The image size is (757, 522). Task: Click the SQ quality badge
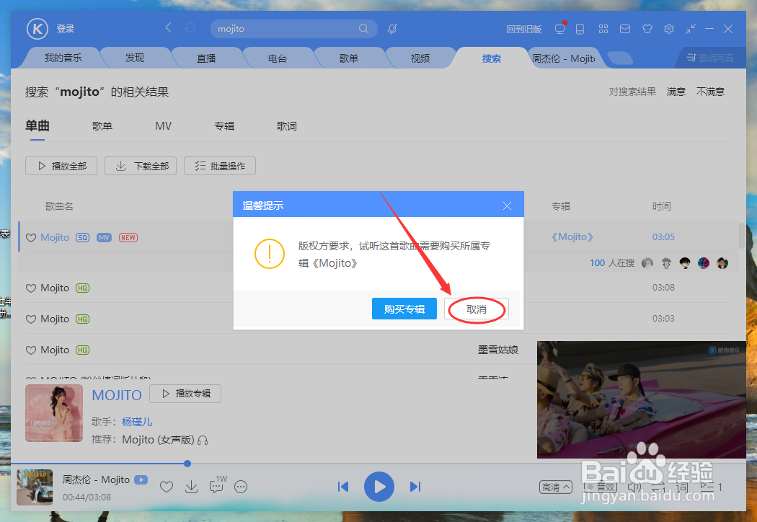83,238
